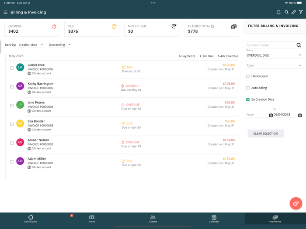Toggle the filter funnel icon
Image resolution: width=306 pixels, height=229 pixels.
click(301, 12)
